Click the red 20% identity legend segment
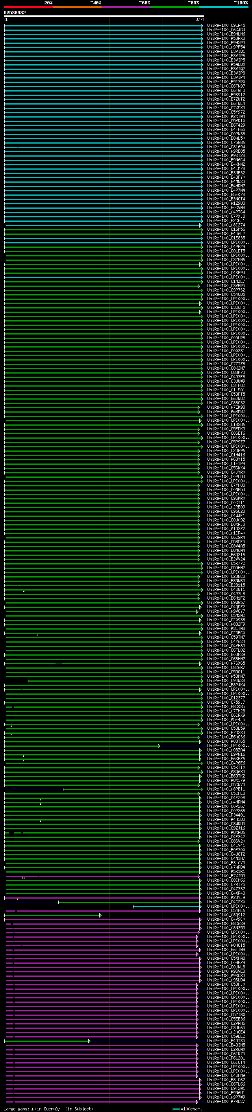The height and width of the screenshot is (1112, 252). (28, 7)
